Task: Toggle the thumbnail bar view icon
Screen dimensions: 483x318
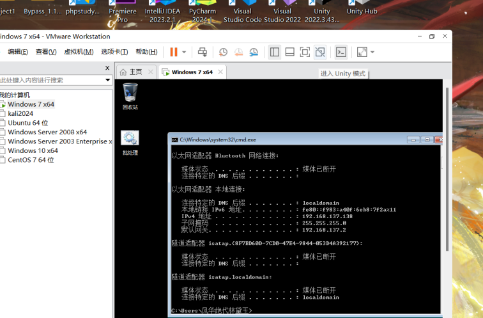Action: pyautogui.click(x=289, y=52)
